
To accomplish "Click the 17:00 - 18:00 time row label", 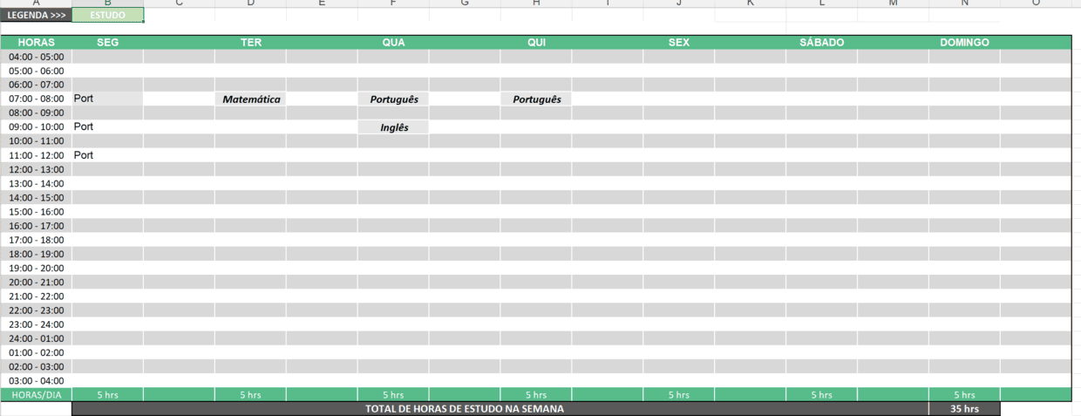I will click(x=37, y=240).
